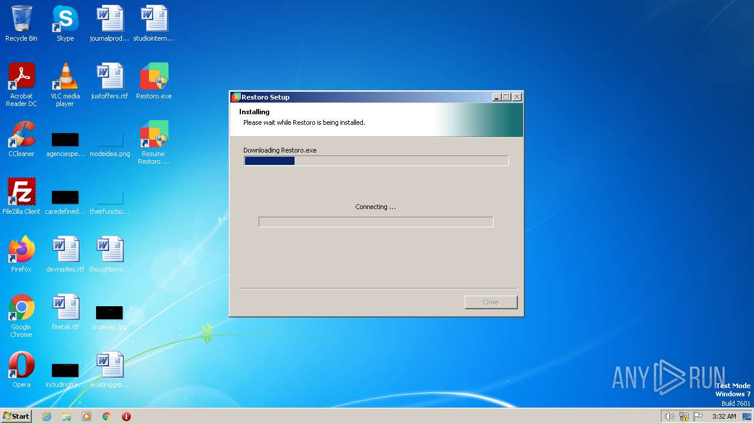Select the thoughboys document icon
754x424 pixels.
point(110,254)
